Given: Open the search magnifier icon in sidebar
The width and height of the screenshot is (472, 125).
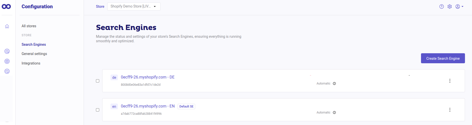Looking at the screenshot, I should [x=7, y=51].
